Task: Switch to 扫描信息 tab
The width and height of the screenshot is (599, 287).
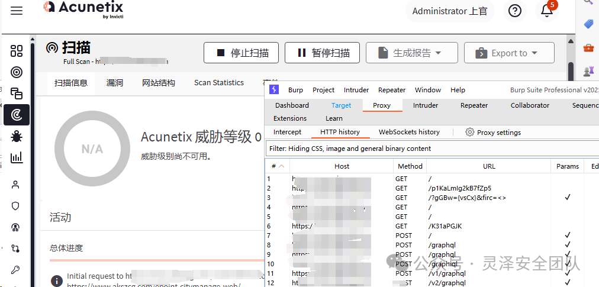Action: (x=70, y=83)
